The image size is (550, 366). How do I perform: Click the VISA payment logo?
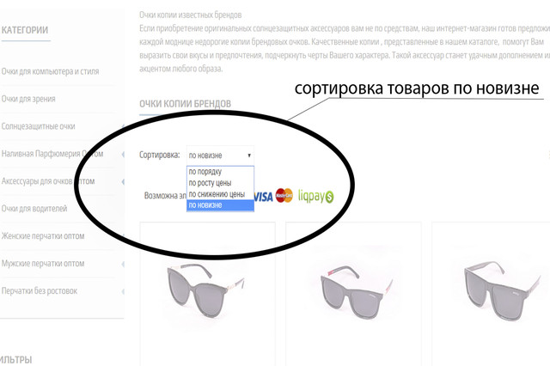pyautogui.click(x=264, y=197)
